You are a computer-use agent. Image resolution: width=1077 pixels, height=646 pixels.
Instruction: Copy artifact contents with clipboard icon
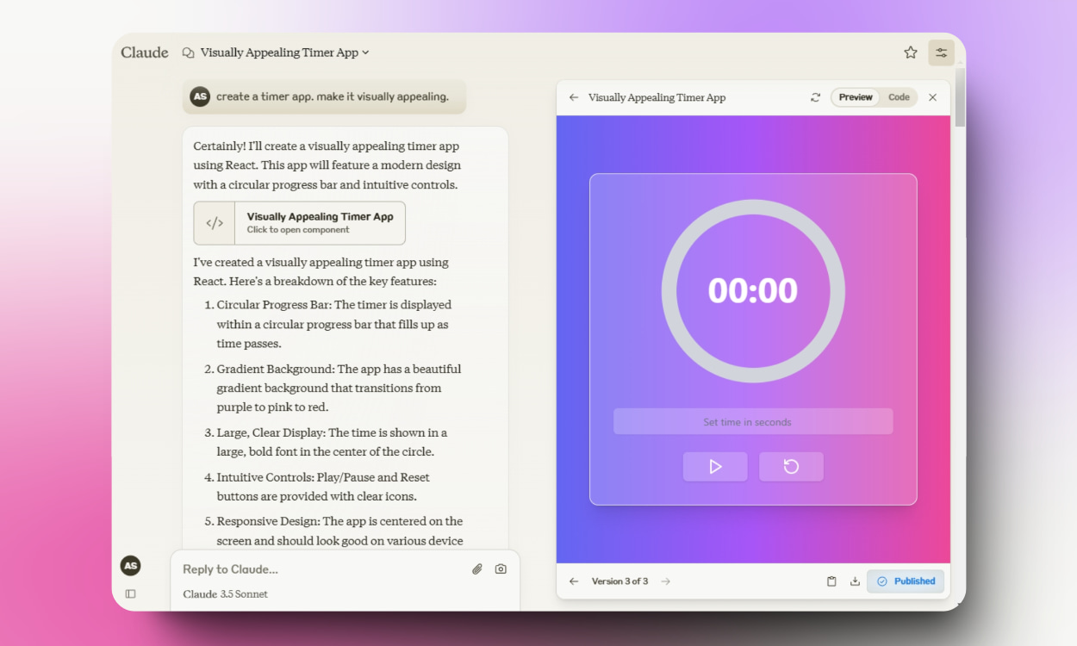click(x=831, y=581)
